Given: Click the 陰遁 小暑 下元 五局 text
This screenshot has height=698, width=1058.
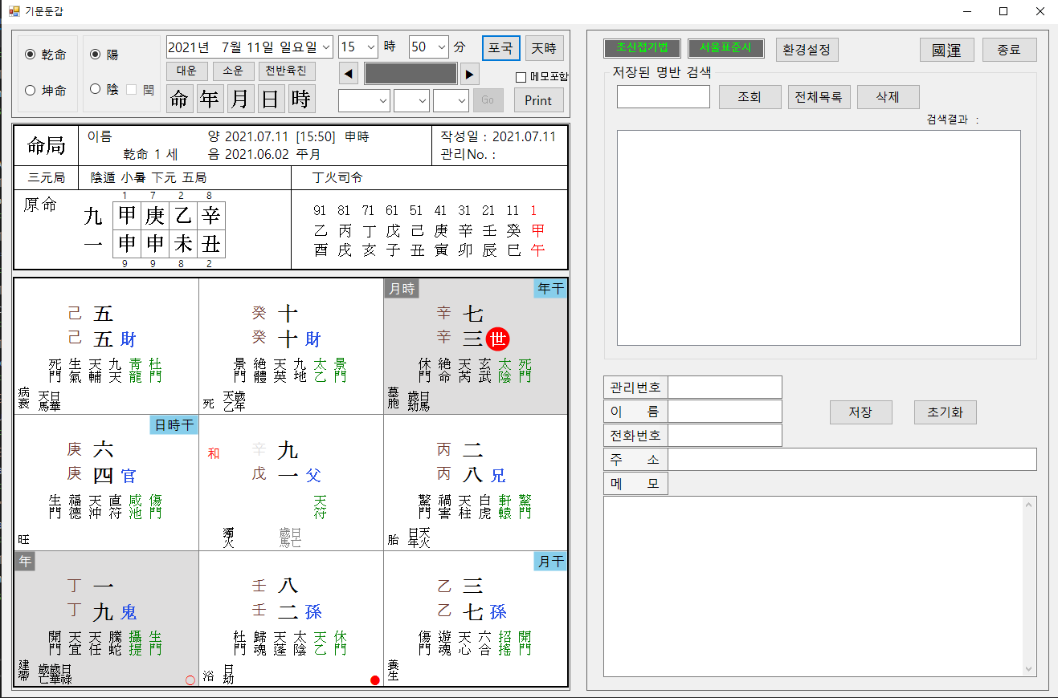Looking at the screenshot, I should [149, 177].
